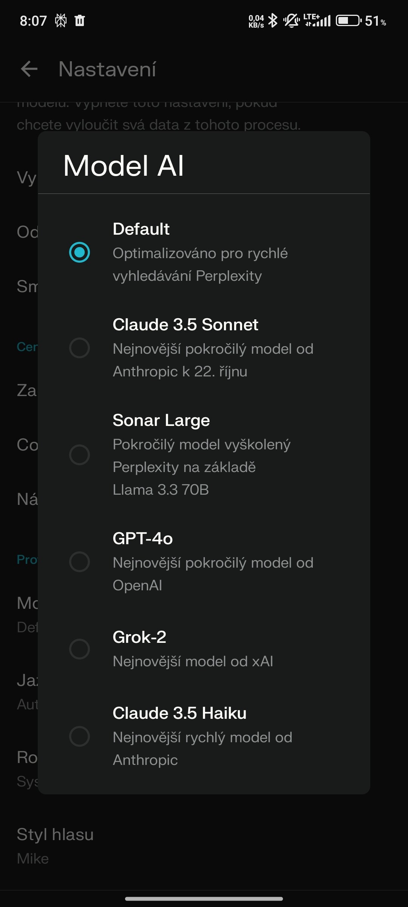Tap the bottom navigation gesture bar
This screenshot has height=907, width=408.
click(x=204, y=899)
